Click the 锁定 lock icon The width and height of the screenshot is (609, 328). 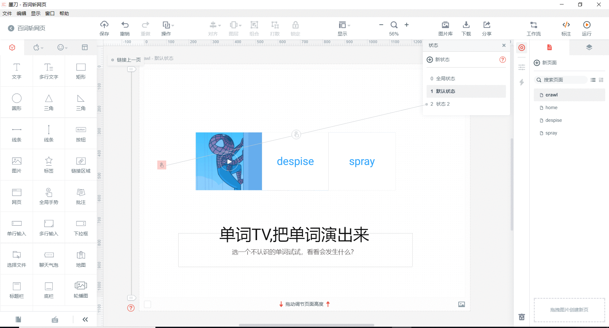[x=295, y=25]
